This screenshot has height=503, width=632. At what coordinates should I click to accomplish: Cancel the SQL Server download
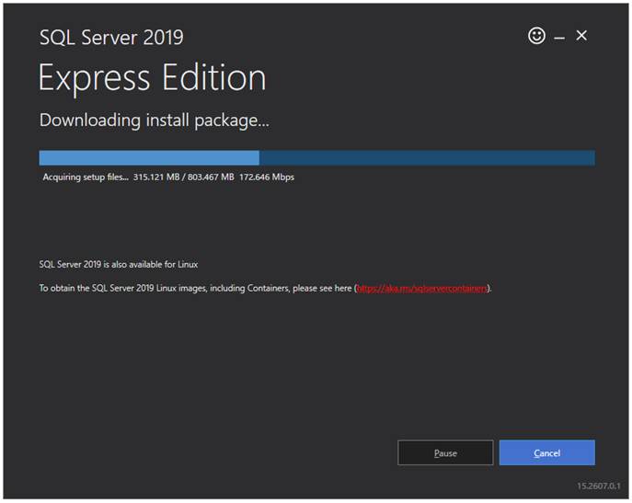point(547,452)
